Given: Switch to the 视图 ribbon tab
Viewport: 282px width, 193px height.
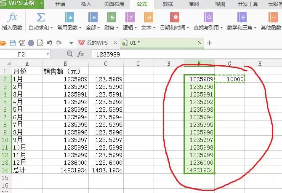Looking at the screenshot, I should pos(220,4).
